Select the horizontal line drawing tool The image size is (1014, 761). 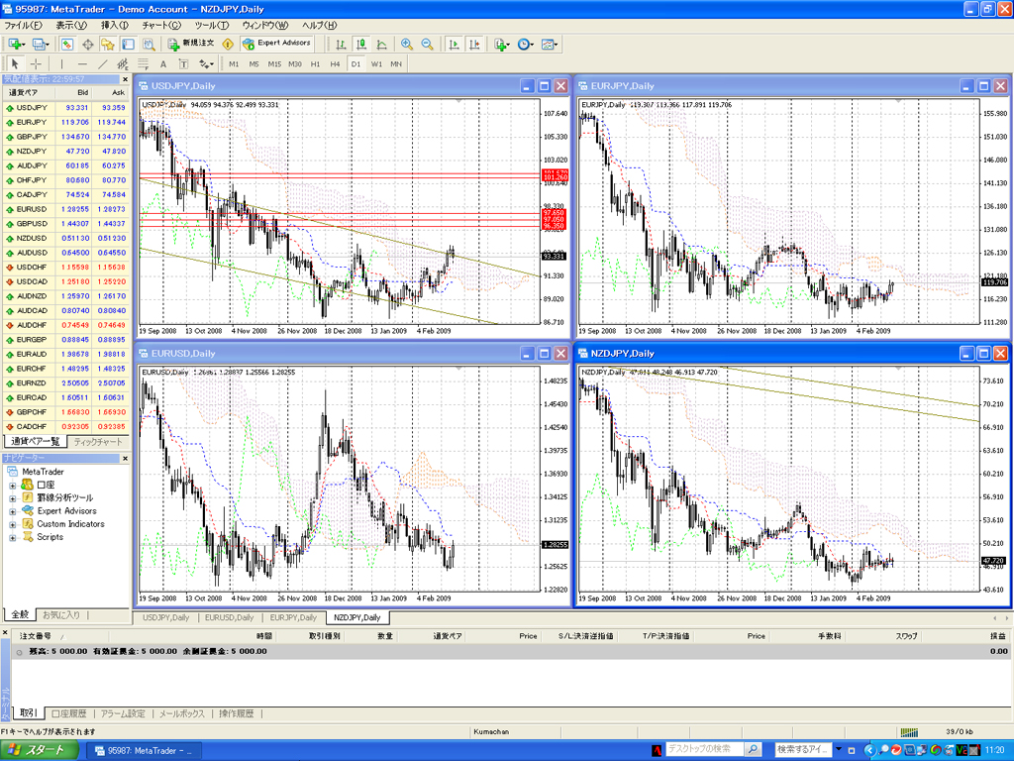[x=82, y=64]
